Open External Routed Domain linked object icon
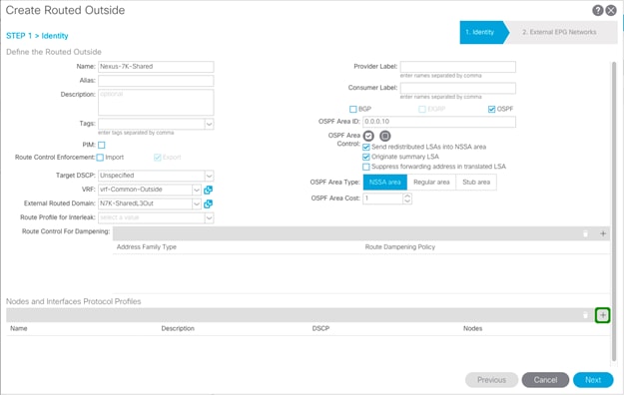624x395 pixels. [208, 204]
